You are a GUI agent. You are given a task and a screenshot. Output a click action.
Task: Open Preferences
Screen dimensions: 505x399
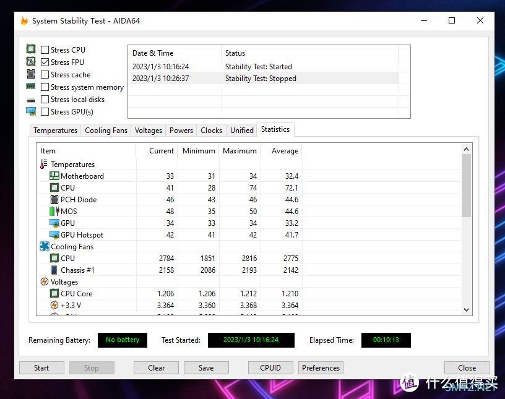(x=321, y=368)
